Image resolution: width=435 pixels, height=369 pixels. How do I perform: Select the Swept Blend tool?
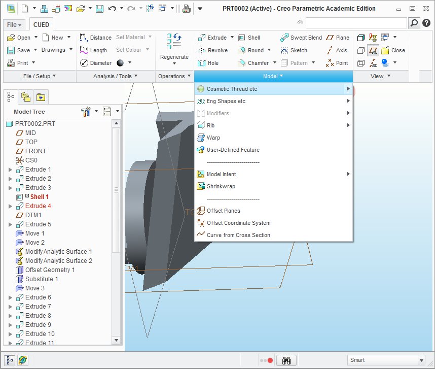301,38
